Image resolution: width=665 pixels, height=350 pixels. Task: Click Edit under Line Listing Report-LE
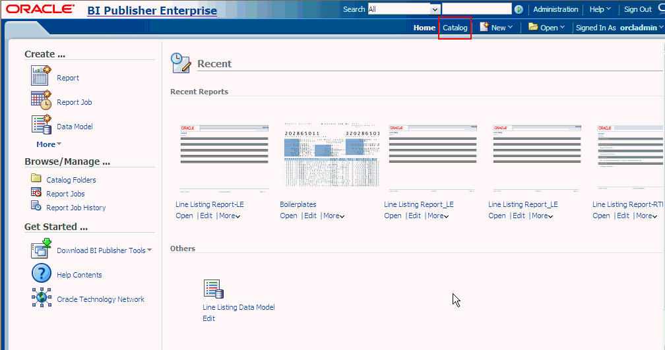206,216
